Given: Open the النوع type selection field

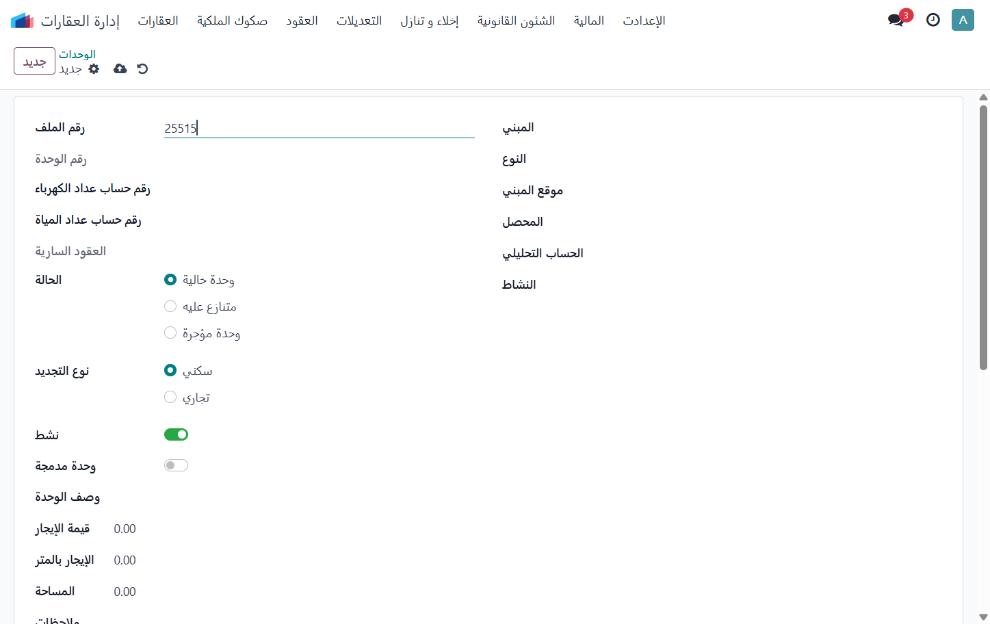Looking at the screenshot, I should click(x=787, y=159).
